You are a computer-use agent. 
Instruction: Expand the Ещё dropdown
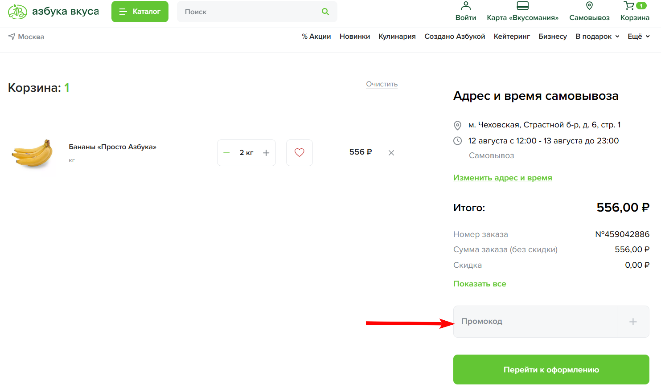pos(638,37)
